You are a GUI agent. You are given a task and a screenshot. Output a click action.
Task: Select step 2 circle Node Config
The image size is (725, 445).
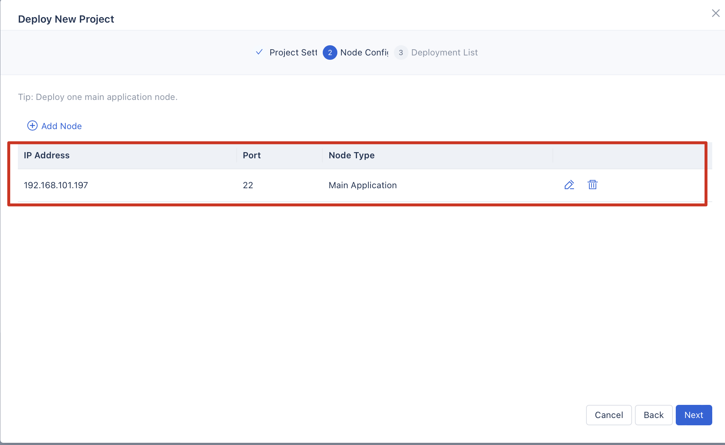tap(330, 53)
